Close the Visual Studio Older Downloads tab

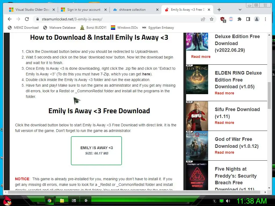[54, 10]
